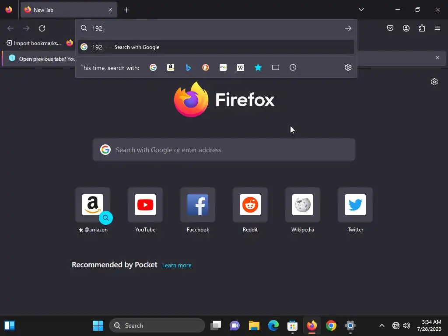Search this time with DuckDuckGo
This screenshot has height=336, width=448.
[x=206, y=67]
